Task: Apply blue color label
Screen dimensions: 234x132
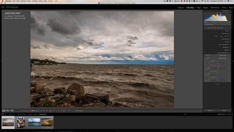Action: (x=37, y=111)
